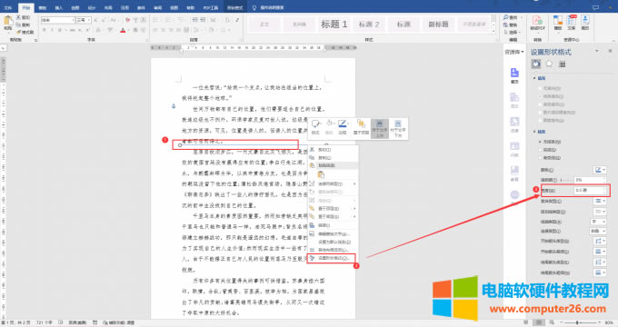Open the line color dropdown in pane
The height and width of the screenshot is (327, 618).
point(600,170)
